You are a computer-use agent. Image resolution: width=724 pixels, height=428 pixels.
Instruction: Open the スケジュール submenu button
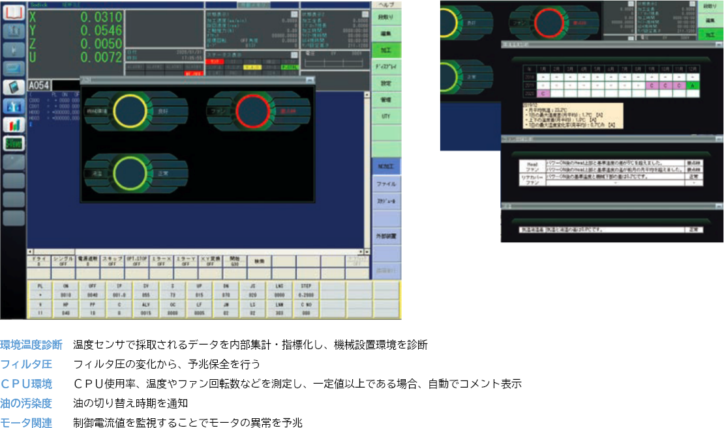click(386, 201)
